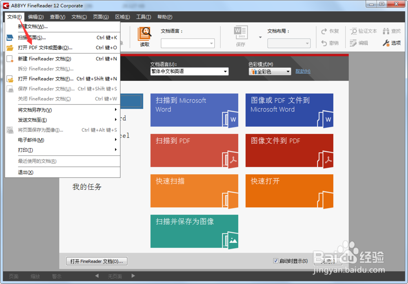The width and height of the screenshot is (408, 284).
Task: Click the 缩放 status bar label
Action: [35, 276]
